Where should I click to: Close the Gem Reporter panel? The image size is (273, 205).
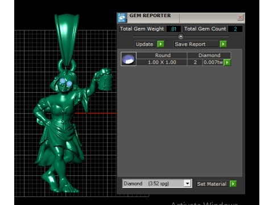tap(240, 18)
